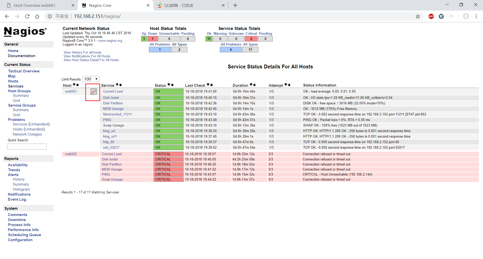
Task: Click the services All Problems count 6
Action: [231, 50]
